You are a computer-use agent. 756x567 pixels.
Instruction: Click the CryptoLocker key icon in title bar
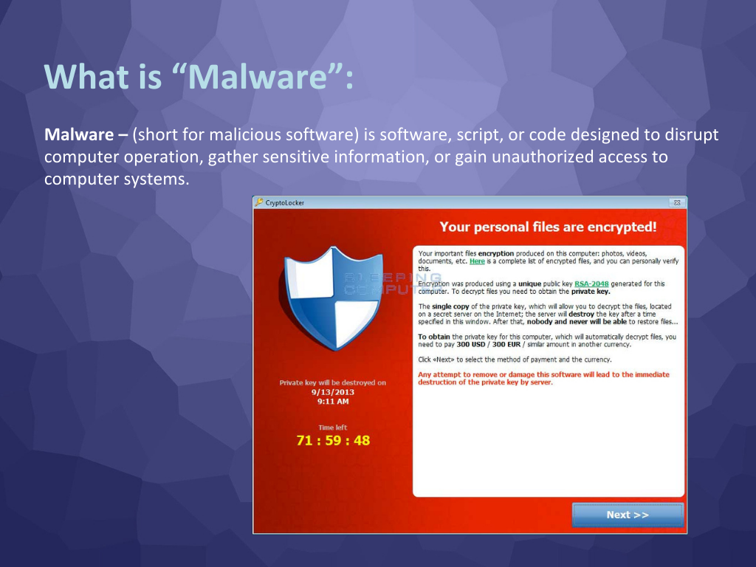pyautogui.click(x=259, y=202)
